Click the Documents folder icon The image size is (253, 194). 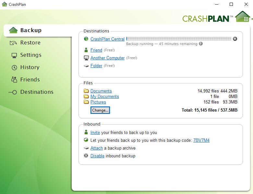86,91
